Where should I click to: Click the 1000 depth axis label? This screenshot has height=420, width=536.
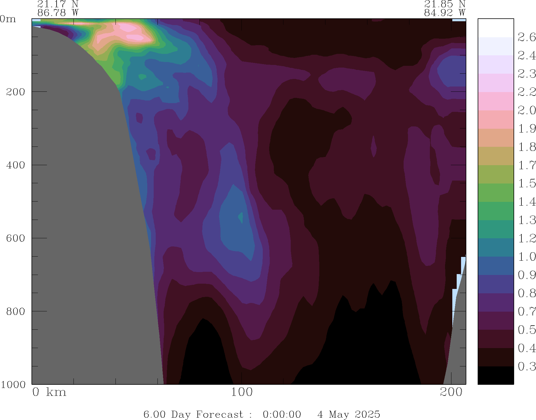tap(13, 384)
